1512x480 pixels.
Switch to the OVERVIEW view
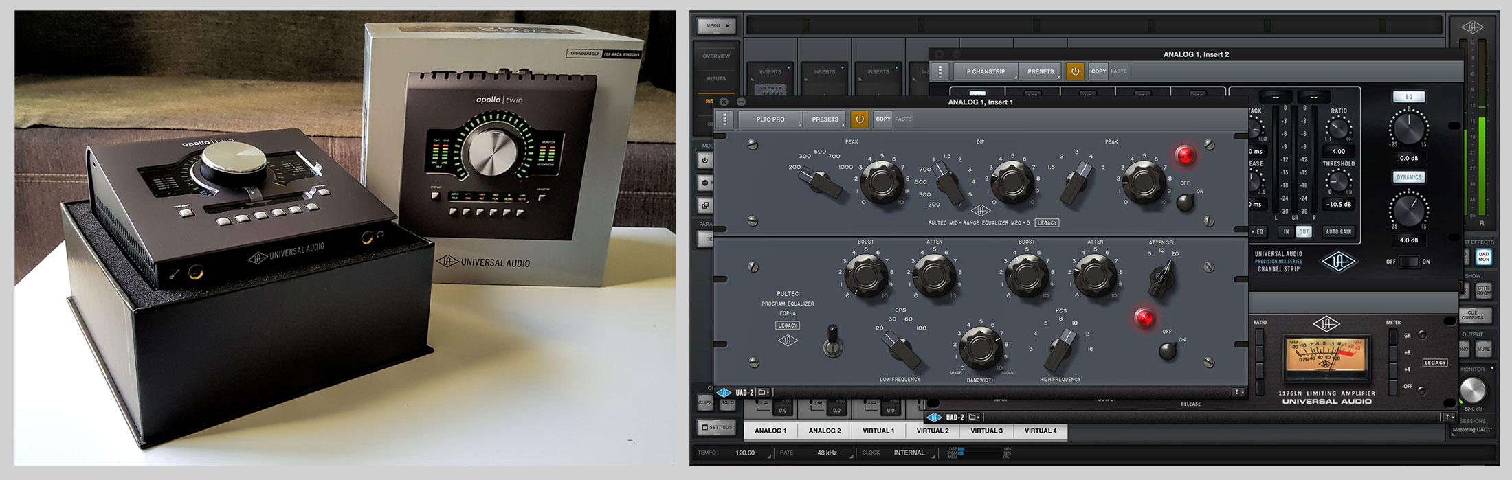[716, 56]
